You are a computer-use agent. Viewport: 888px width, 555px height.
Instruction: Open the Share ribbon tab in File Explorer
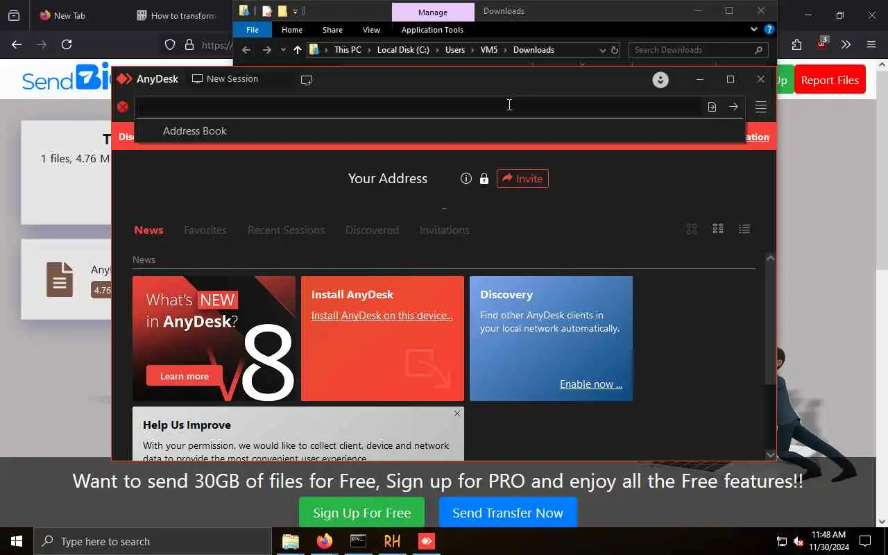pos(332,30)
